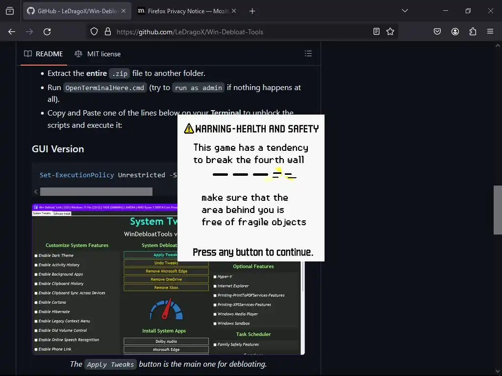Save page to Pocket

click(437, 31)
